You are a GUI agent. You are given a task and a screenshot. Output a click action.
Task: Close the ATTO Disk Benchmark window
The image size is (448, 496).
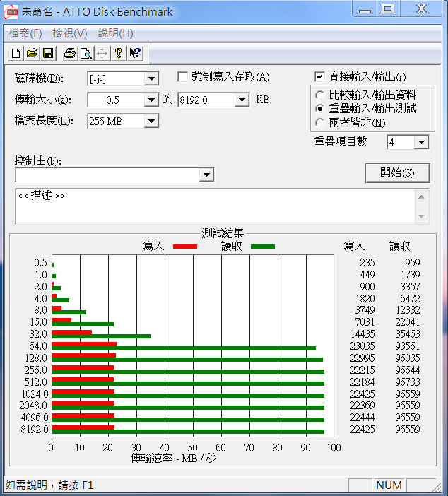tap(421, 9)
